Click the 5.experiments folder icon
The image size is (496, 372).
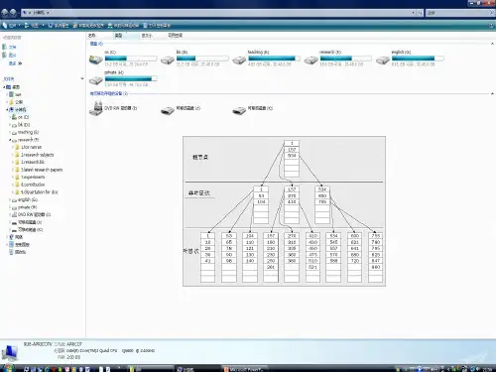click(x=18, y=178)
